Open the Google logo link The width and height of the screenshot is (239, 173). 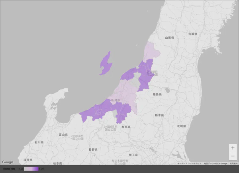pos(8,162)
